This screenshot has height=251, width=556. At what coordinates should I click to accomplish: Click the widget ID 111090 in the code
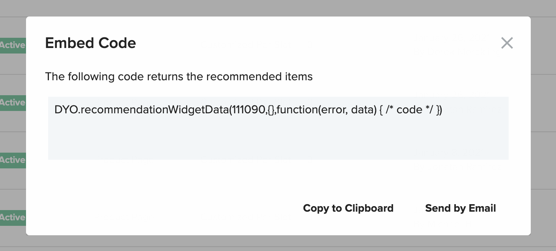click(x=248, y=110)
